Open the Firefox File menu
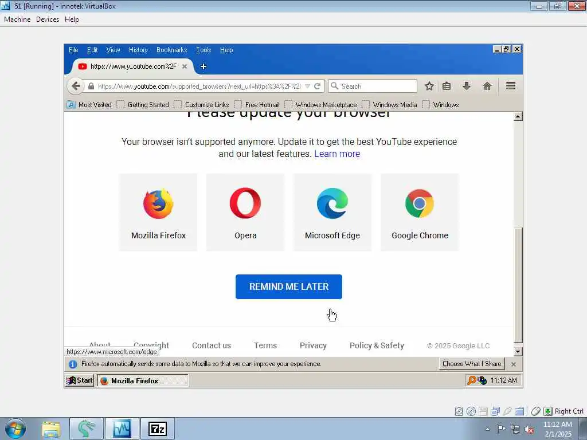 (x=73, y=50)
